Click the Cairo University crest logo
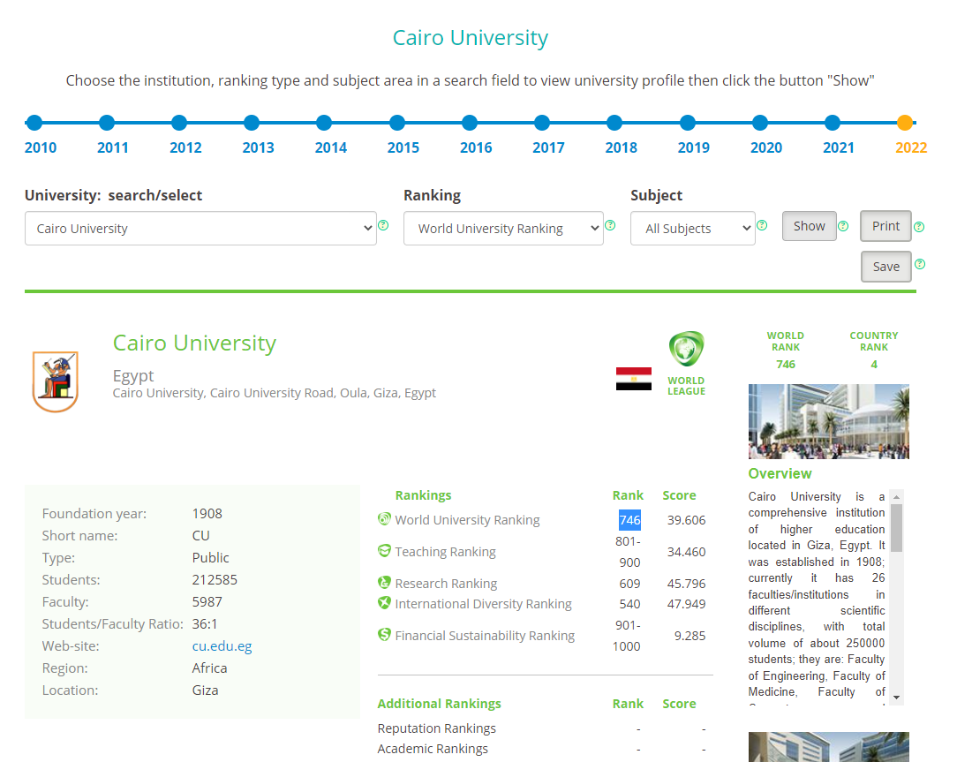 [x=55, y=381]
